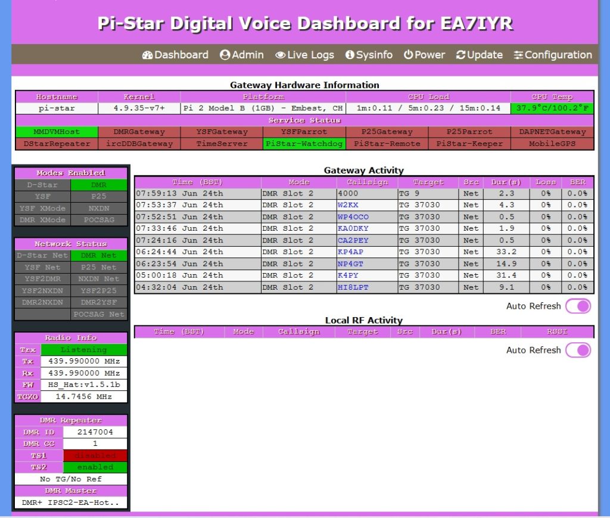Click the Live Logs eye icon
The height and width of the screenshot is (518, 610).
coord(280,55)
